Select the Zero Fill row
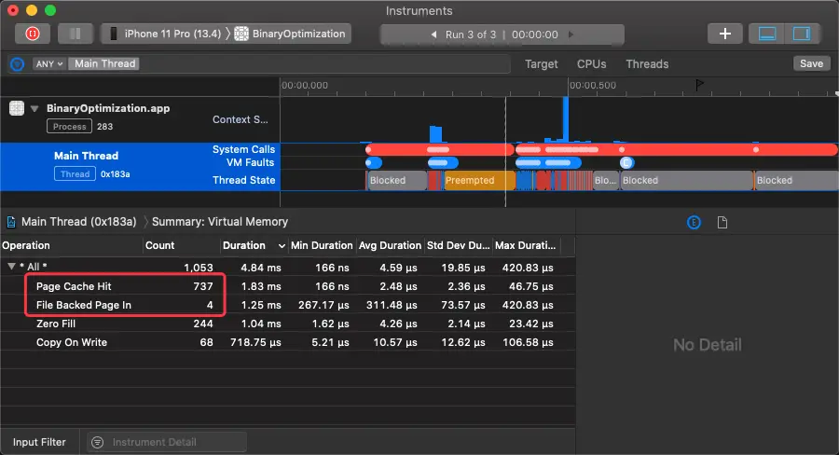 (288, 324)
